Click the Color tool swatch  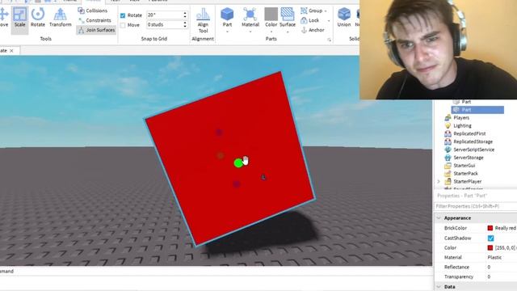tap(271, 15)
